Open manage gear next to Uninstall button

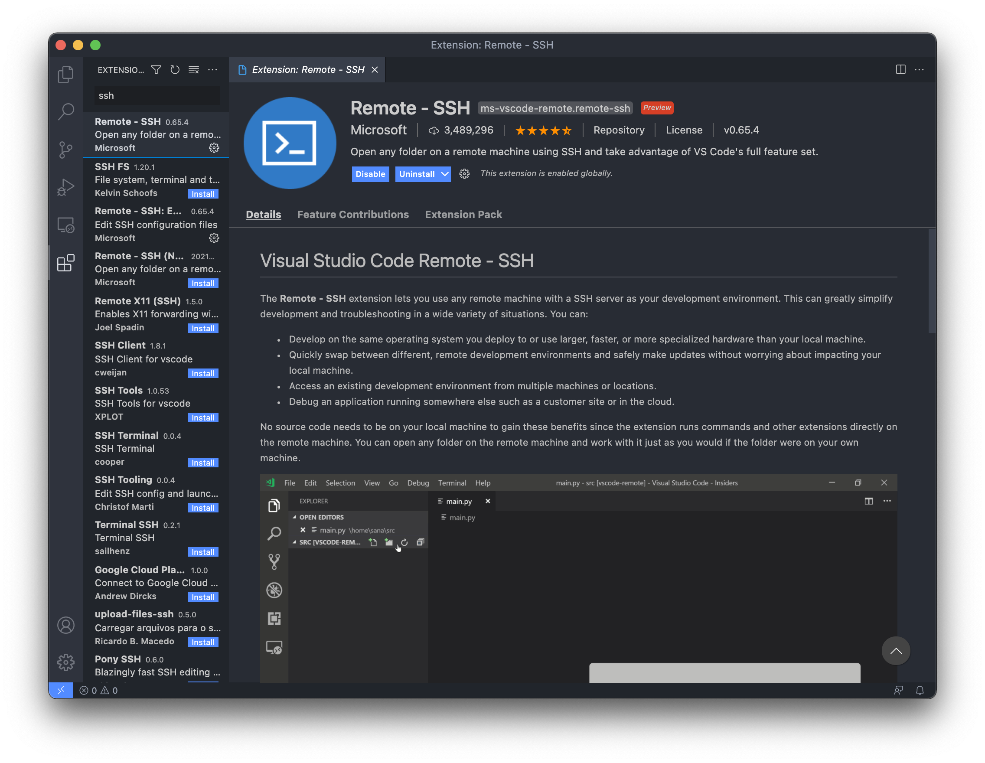[464, 173]
